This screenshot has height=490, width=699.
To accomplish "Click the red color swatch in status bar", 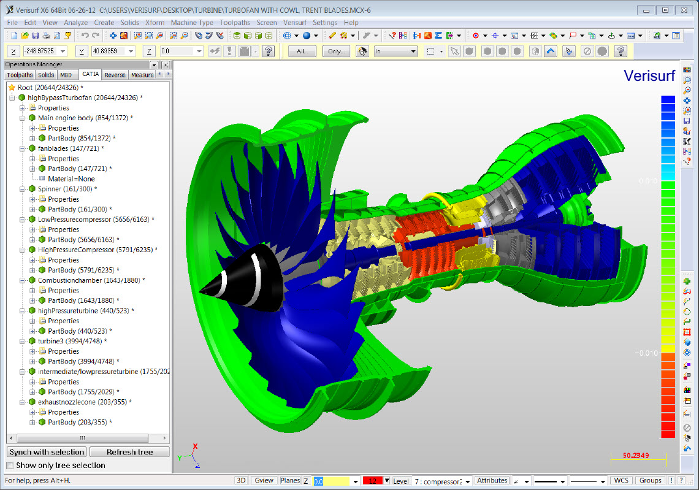I will point(373,481).
